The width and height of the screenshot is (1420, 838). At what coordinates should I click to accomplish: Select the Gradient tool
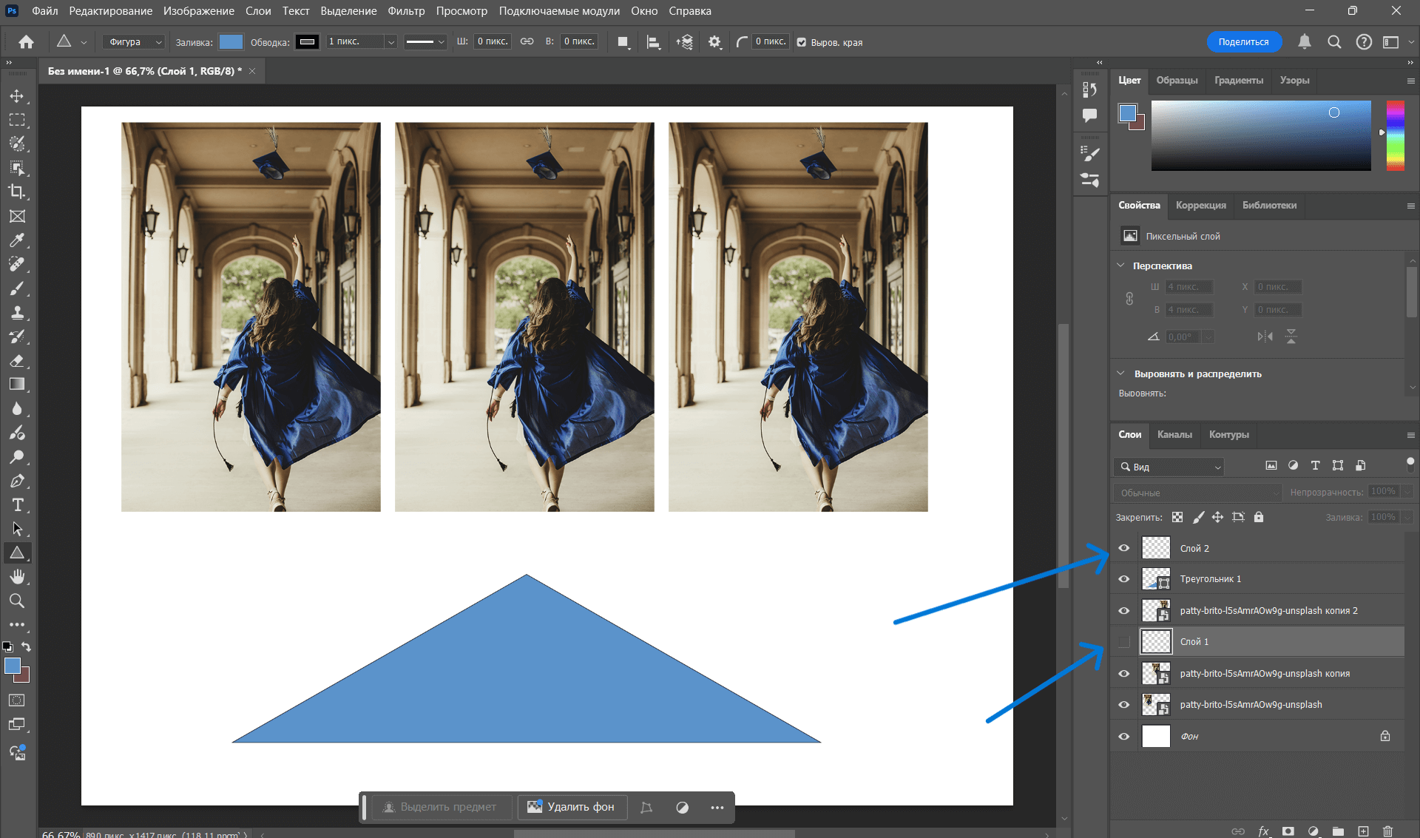pos(17,384)
